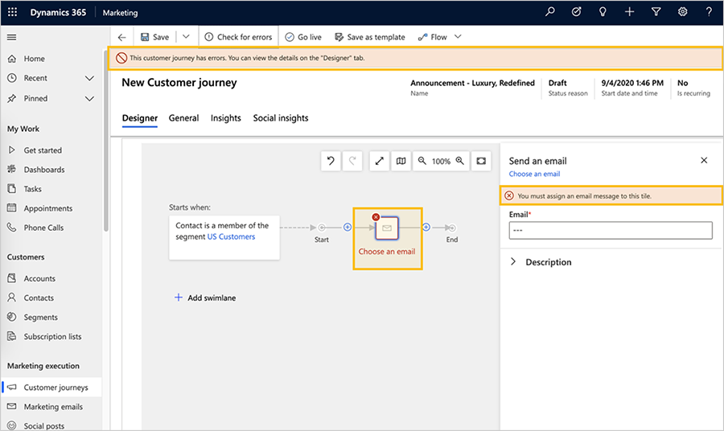The image size is (724, 431).
Task: Open the settings gear in the header
Action: 682,13
